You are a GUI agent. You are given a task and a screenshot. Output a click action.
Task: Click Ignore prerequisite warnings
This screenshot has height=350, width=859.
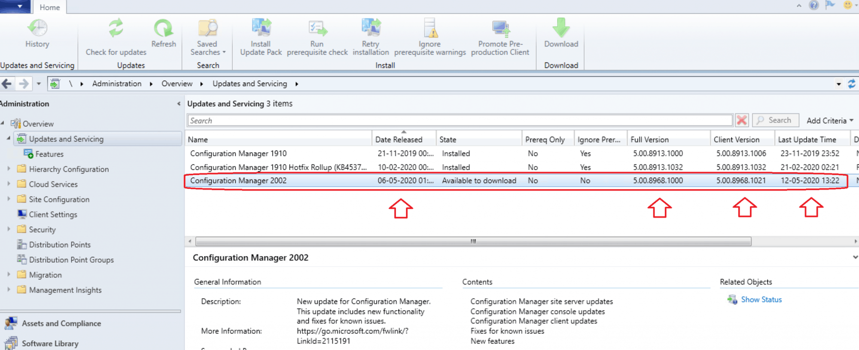pos(430,38)
